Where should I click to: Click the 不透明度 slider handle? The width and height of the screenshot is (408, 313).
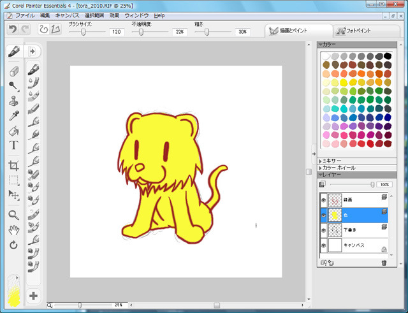(x=141, y=32)
